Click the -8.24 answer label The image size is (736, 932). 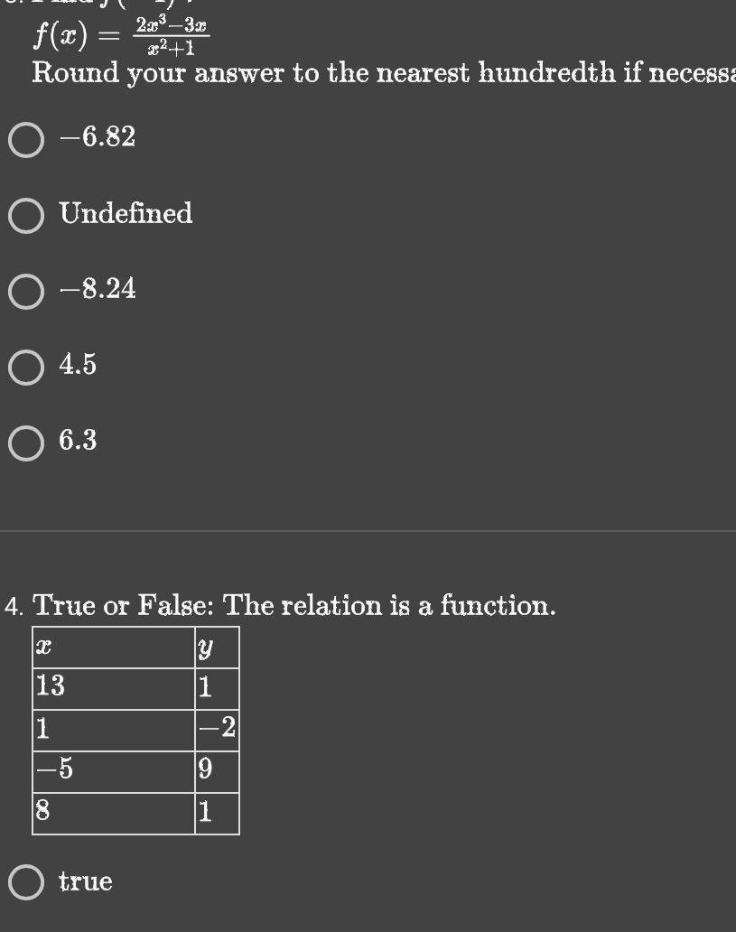(98, 290)
